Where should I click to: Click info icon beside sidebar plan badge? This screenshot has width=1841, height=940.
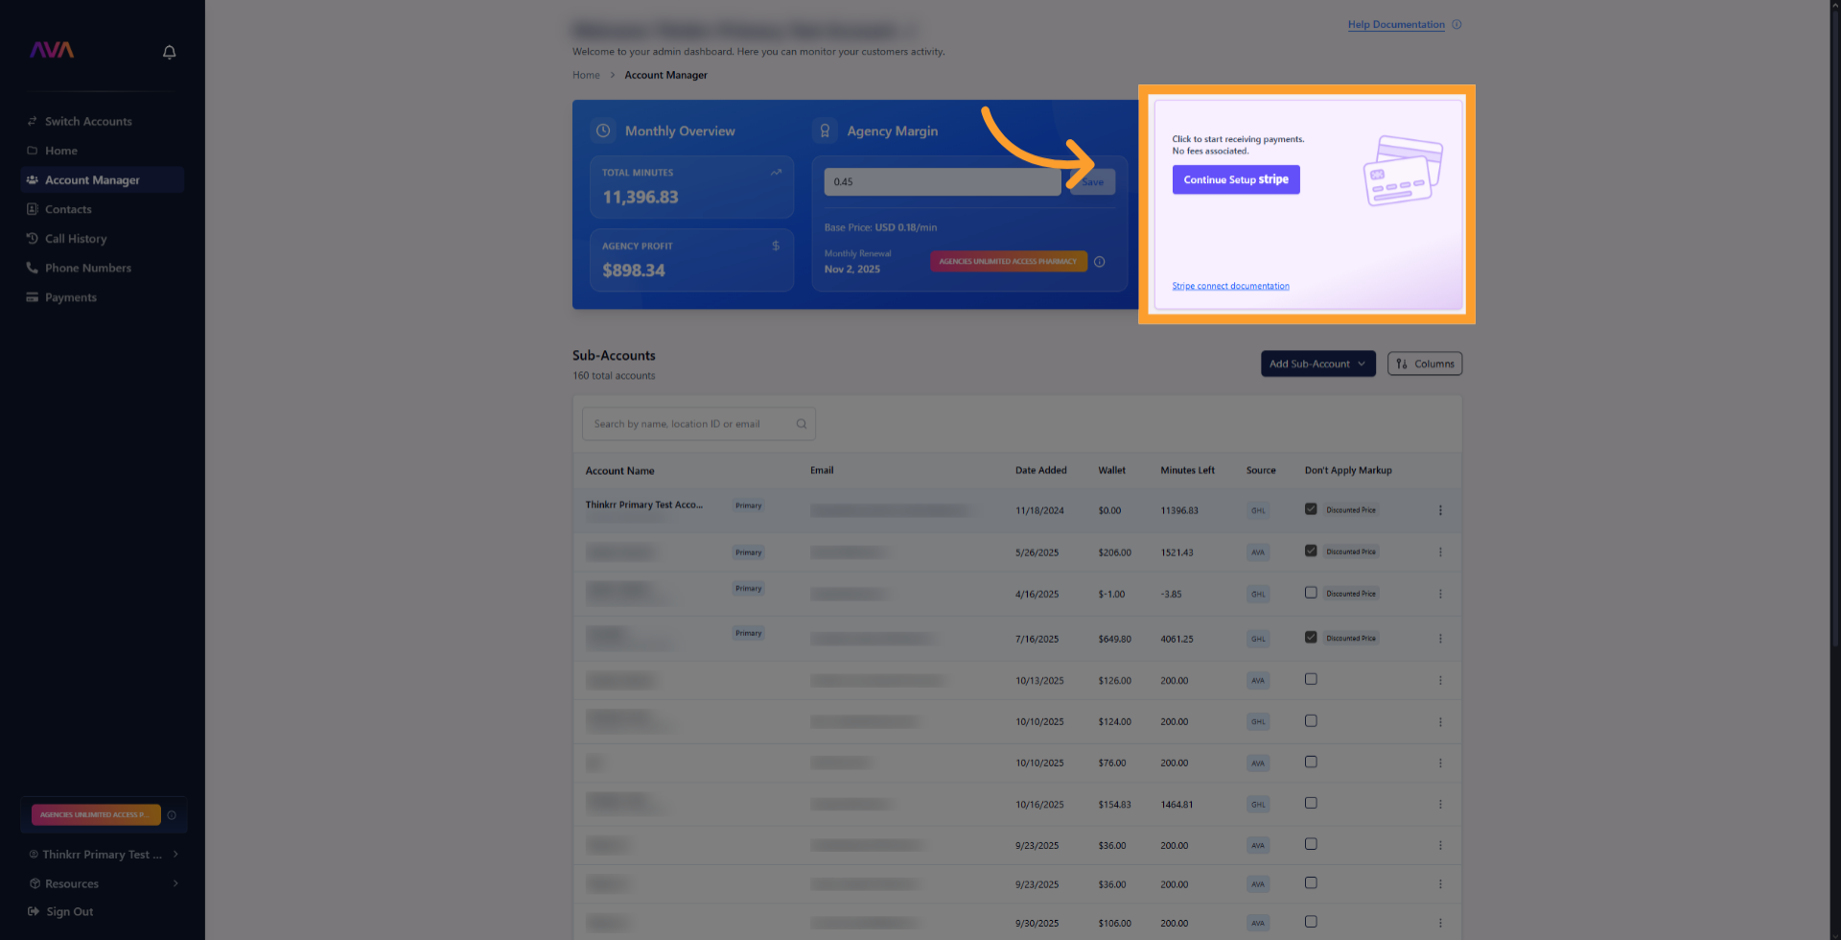coord(172,815)
